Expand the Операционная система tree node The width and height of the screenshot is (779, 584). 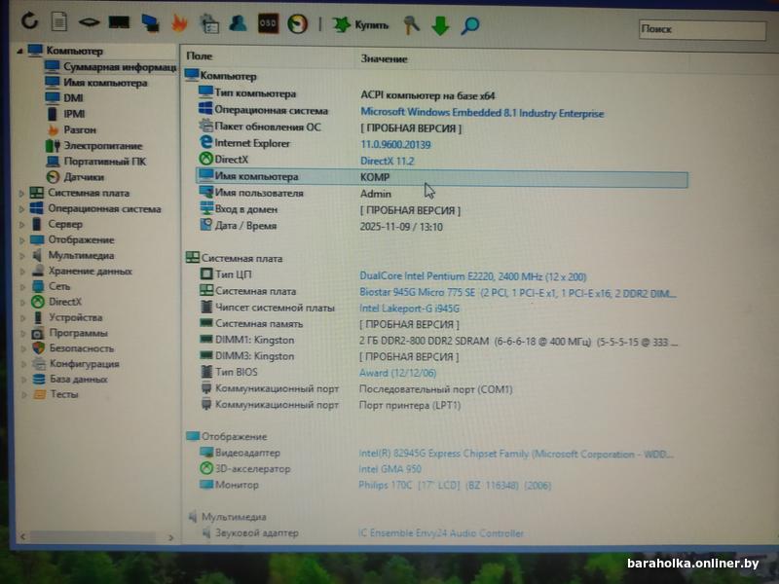(x=21, y=208)
